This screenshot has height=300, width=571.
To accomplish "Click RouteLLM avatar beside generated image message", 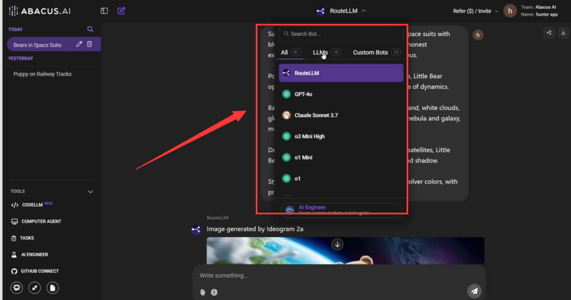I will tap(196, 229).
